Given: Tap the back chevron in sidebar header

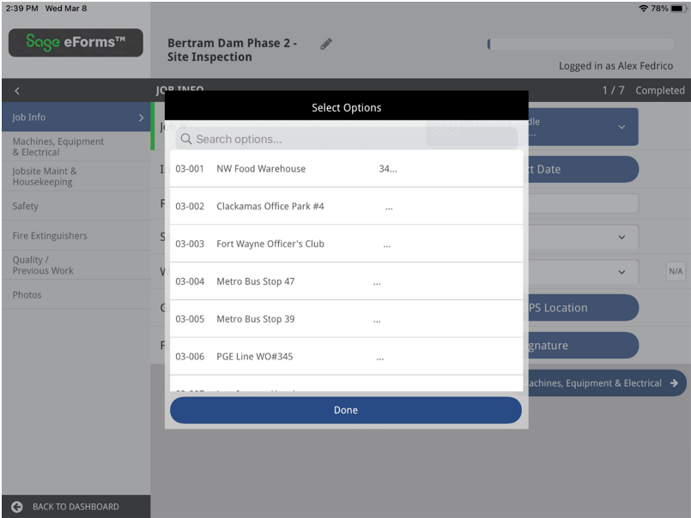Looking at the screenshot, I should (x=17, y=91).
